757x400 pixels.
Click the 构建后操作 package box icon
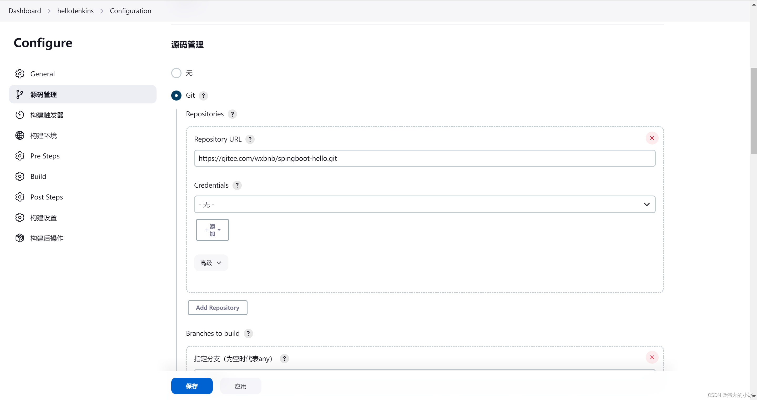20,238
